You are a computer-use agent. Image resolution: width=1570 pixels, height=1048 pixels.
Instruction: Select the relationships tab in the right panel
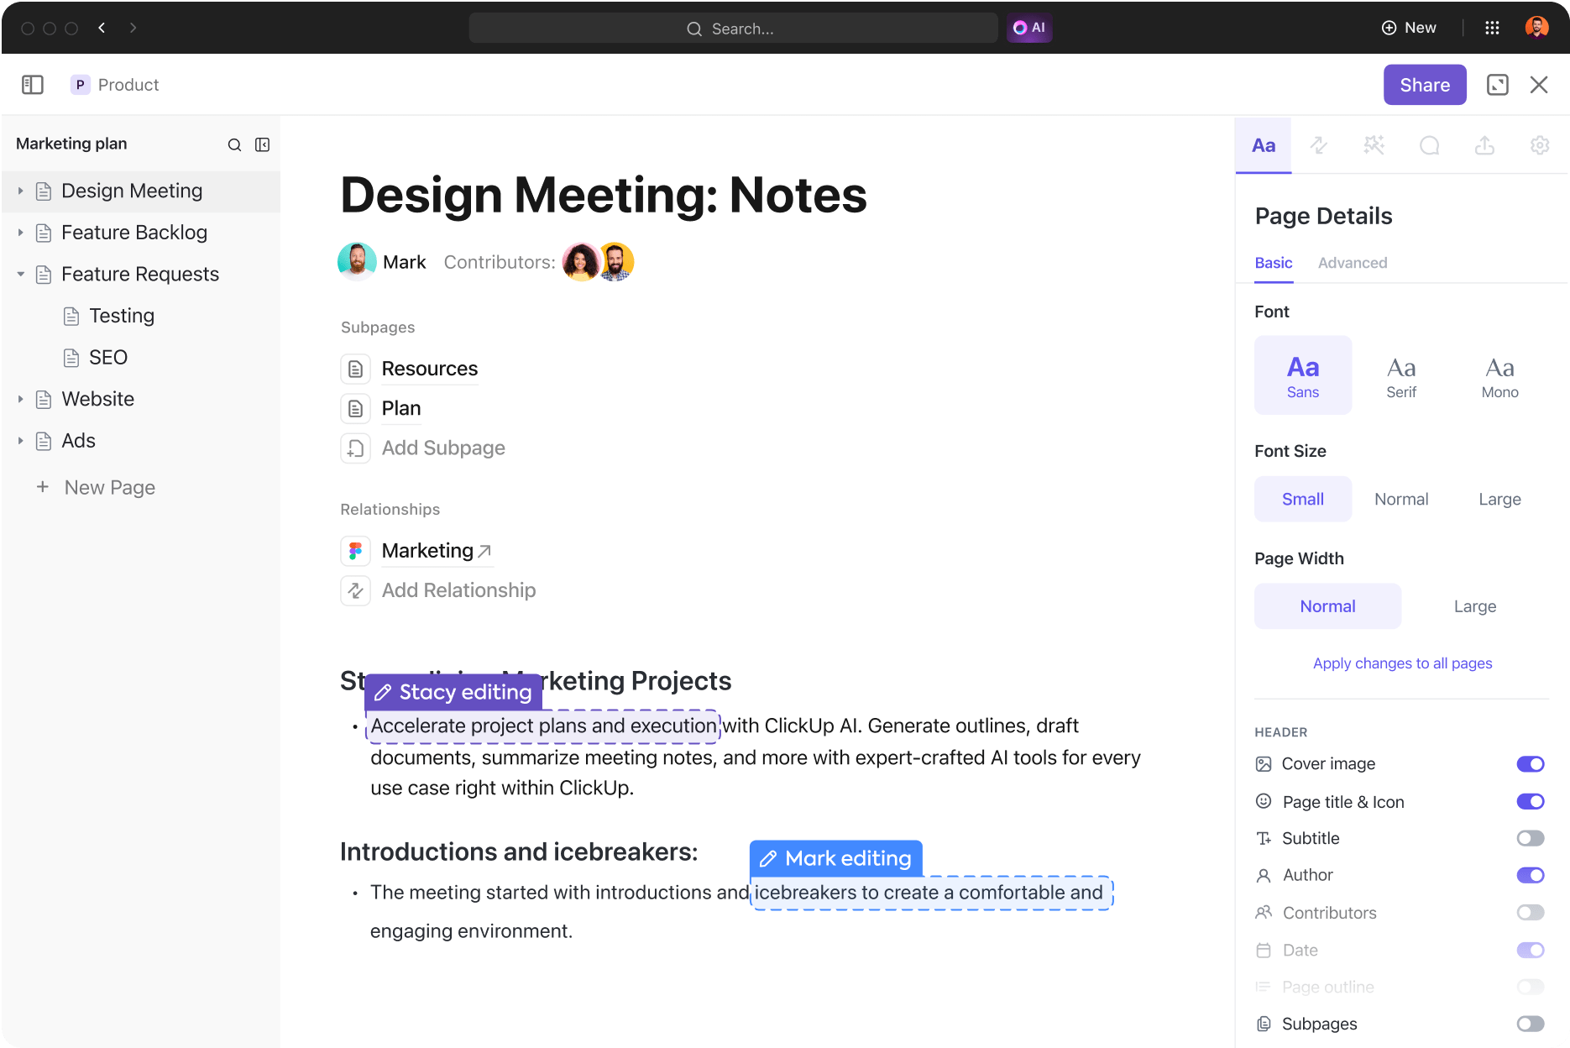pyautogui.click(x=1319, y=145)
